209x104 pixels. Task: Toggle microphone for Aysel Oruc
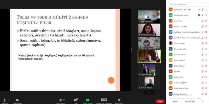[202, 21]
